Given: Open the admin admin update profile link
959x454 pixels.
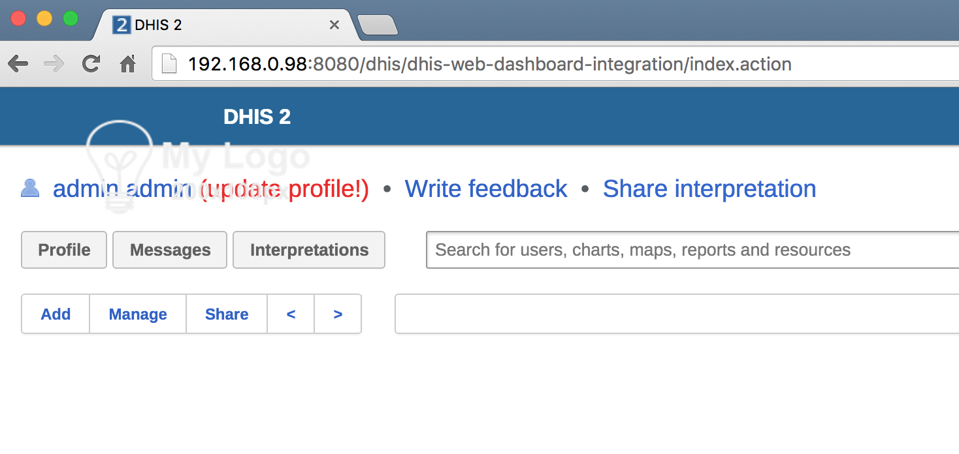Looking at the screenshot, I should click(210, 189).
